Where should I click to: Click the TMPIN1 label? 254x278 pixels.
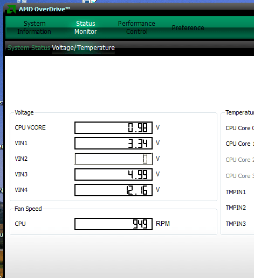click(236, 192)
